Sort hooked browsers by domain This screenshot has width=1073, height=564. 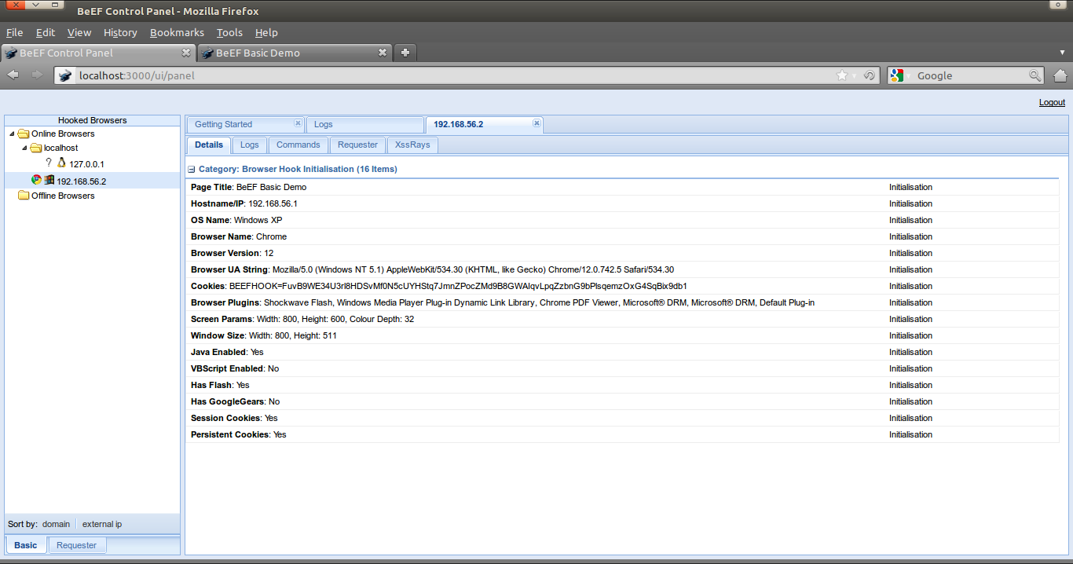tap(56, 524)
